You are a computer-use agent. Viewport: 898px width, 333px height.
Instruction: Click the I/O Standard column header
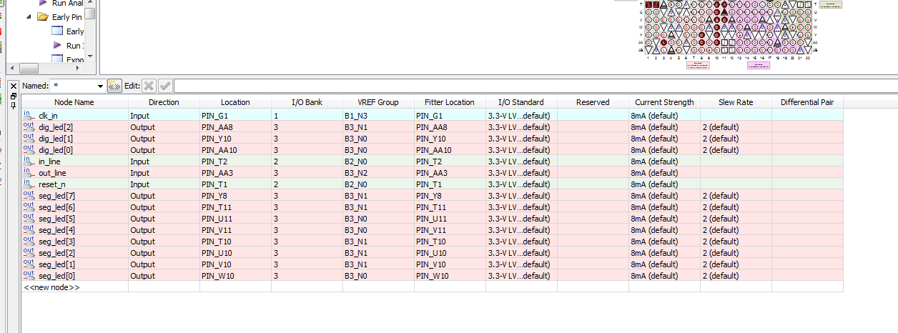[x=520, y=102]
